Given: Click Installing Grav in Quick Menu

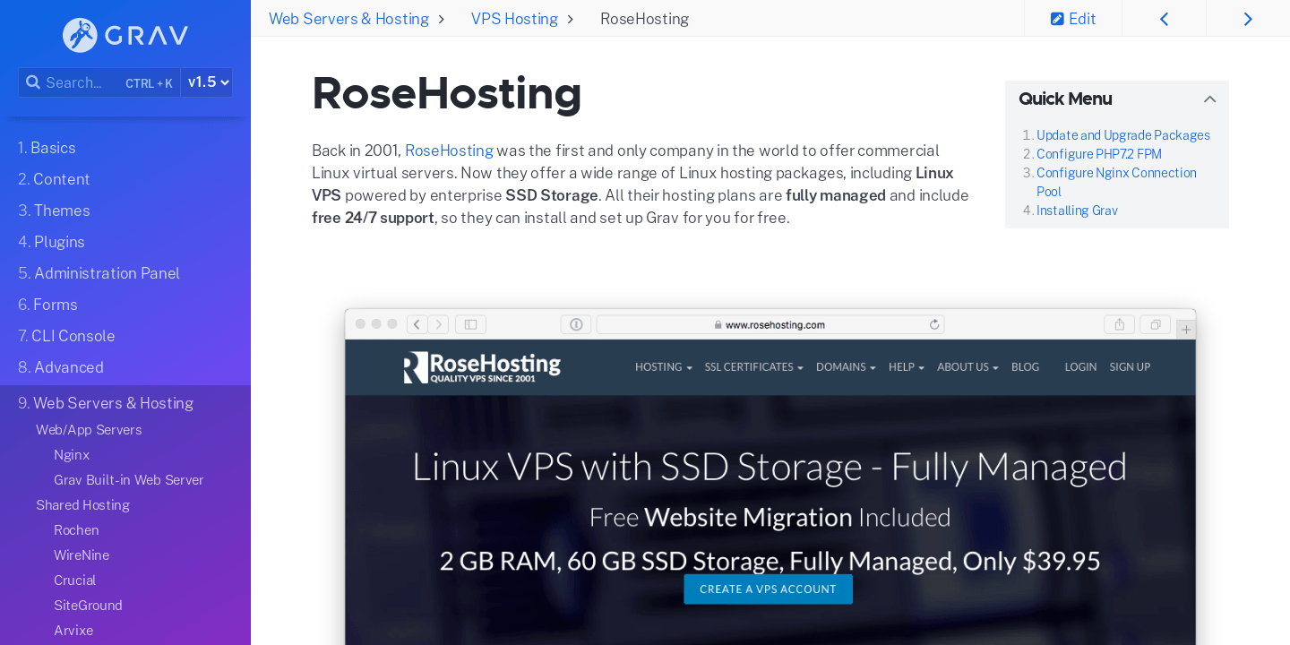Looking at the screenshot, I should (x=1077, y=210).
